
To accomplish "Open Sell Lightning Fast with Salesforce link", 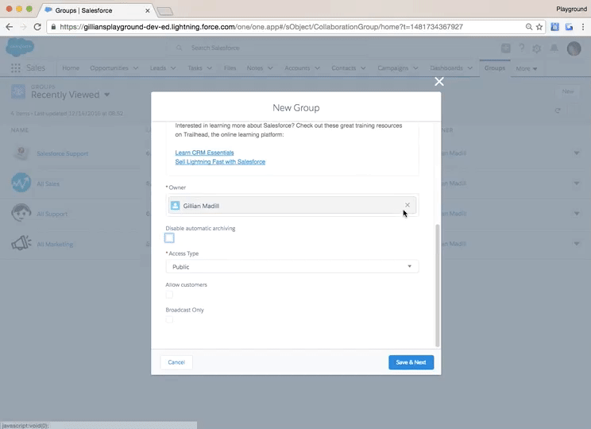I will [x=220, y=162].
